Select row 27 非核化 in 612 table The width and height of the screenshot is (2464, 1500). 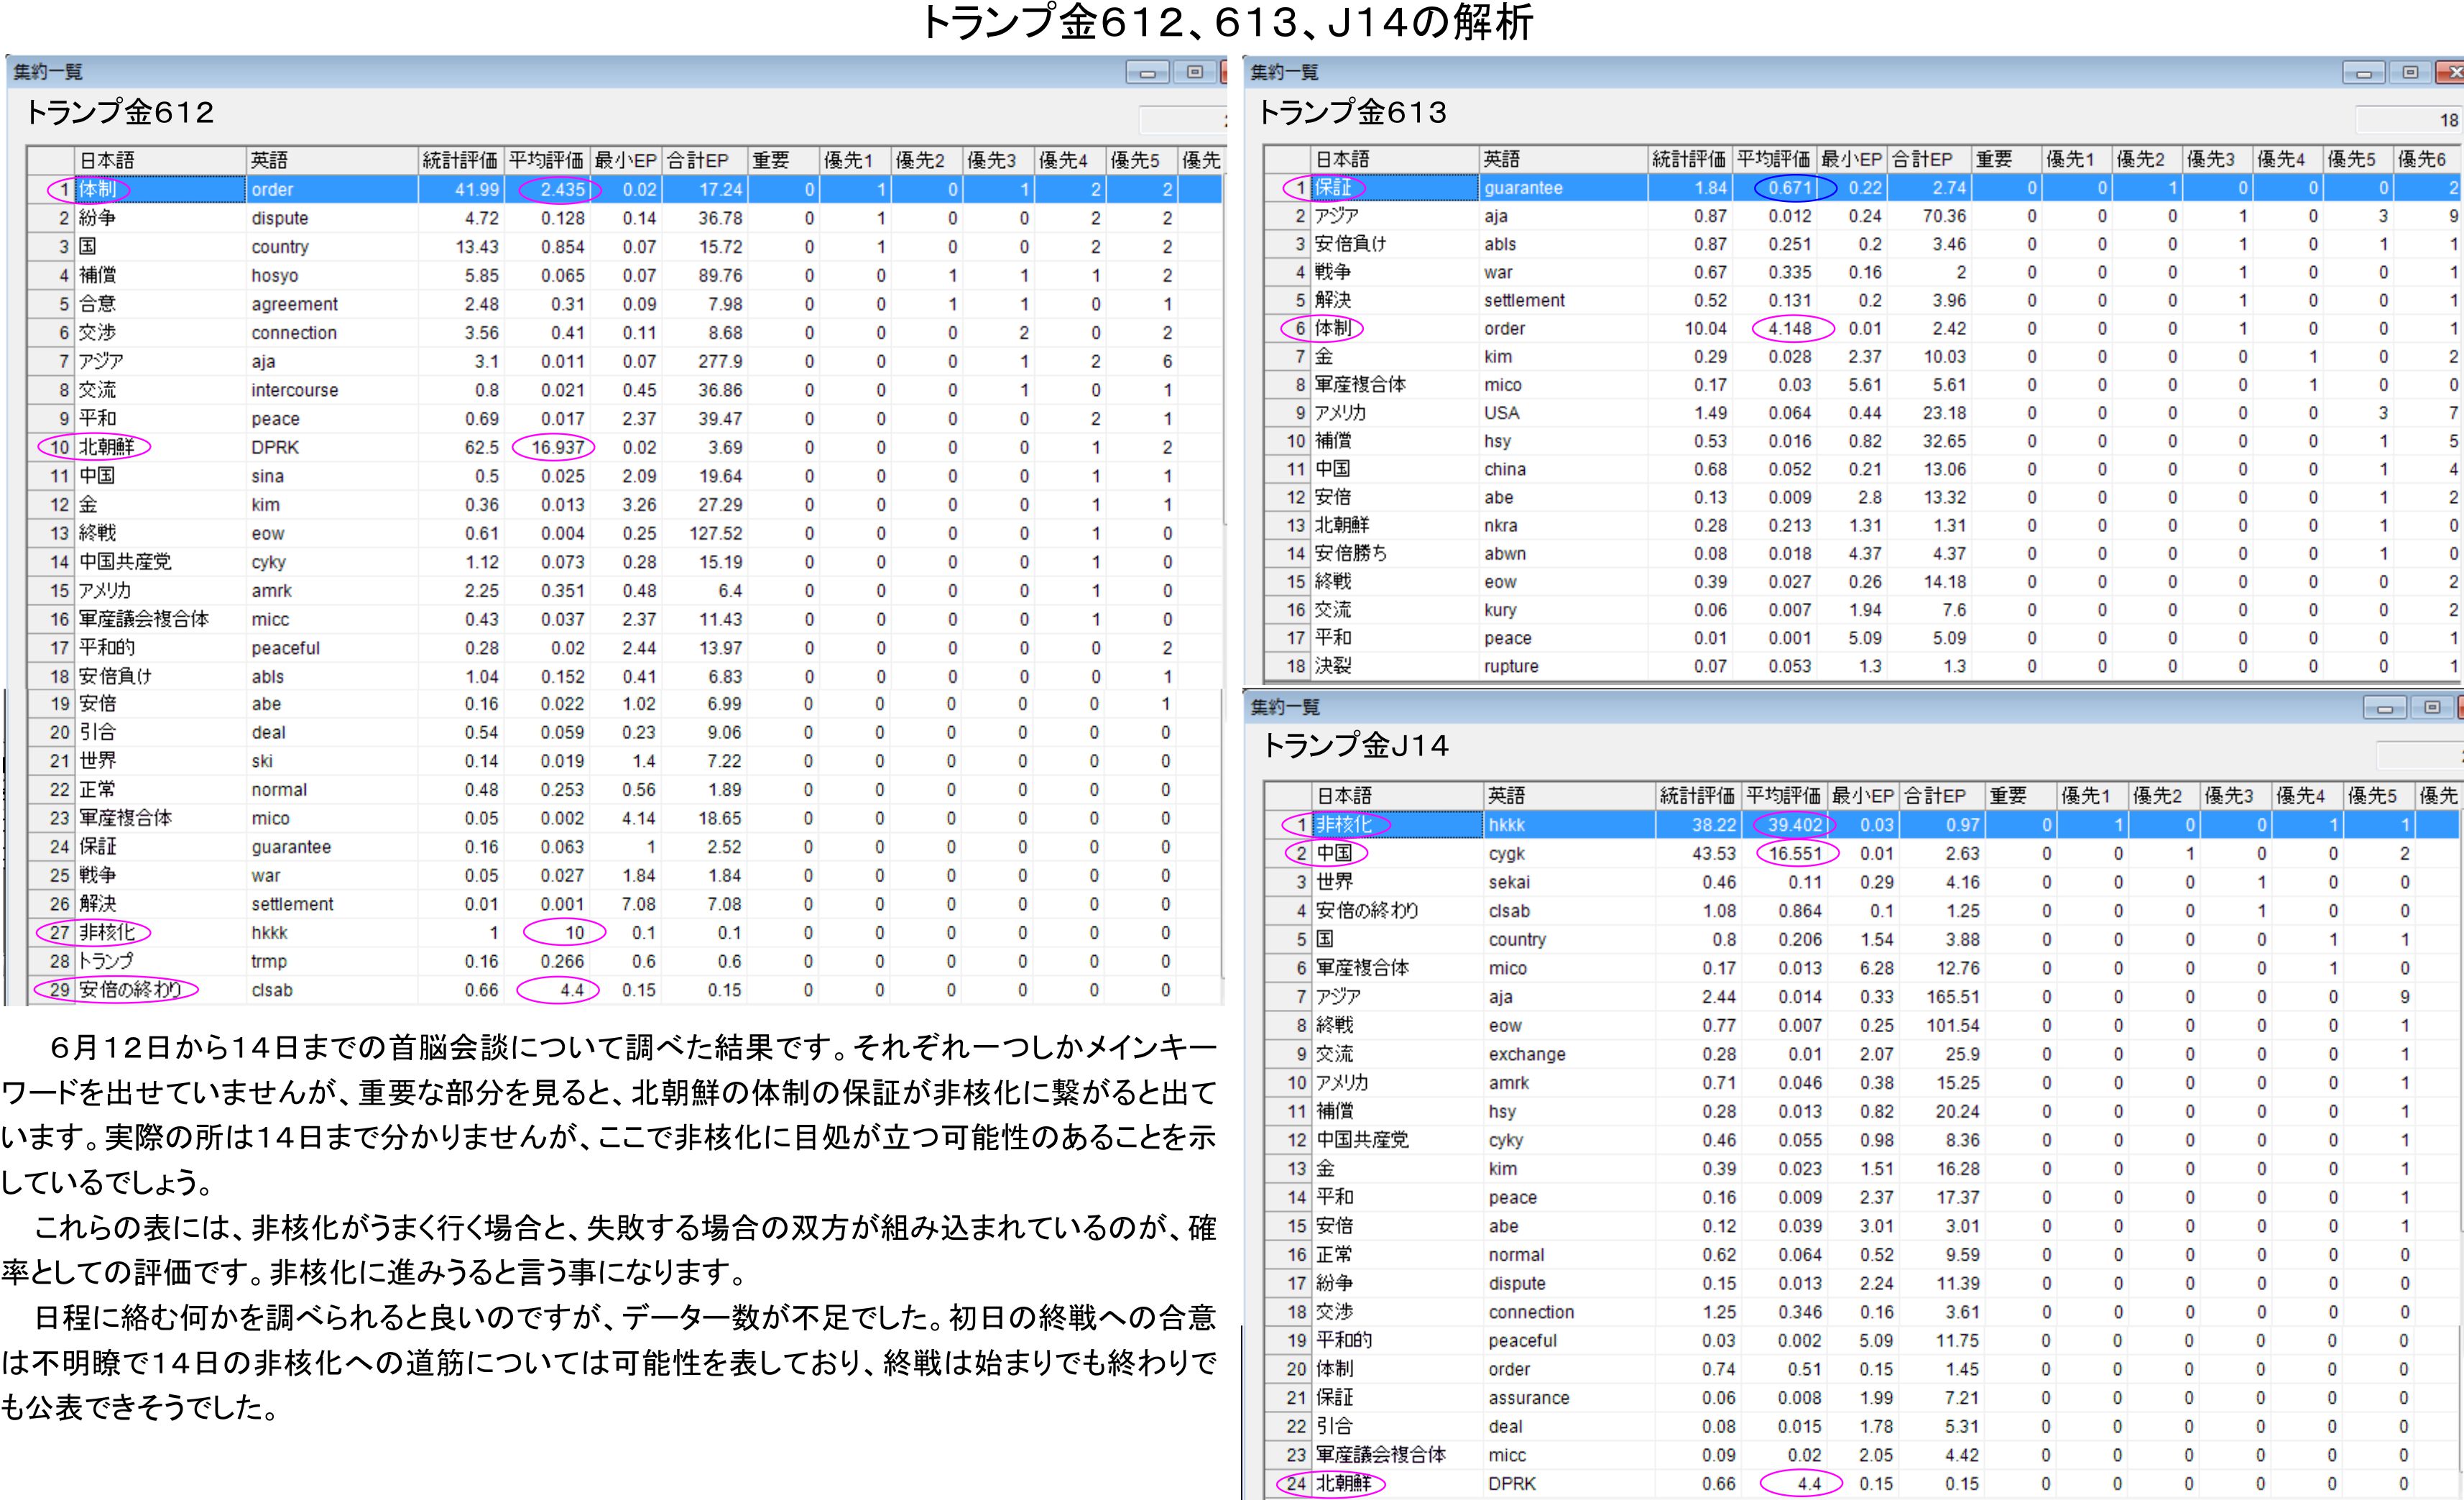107,933
